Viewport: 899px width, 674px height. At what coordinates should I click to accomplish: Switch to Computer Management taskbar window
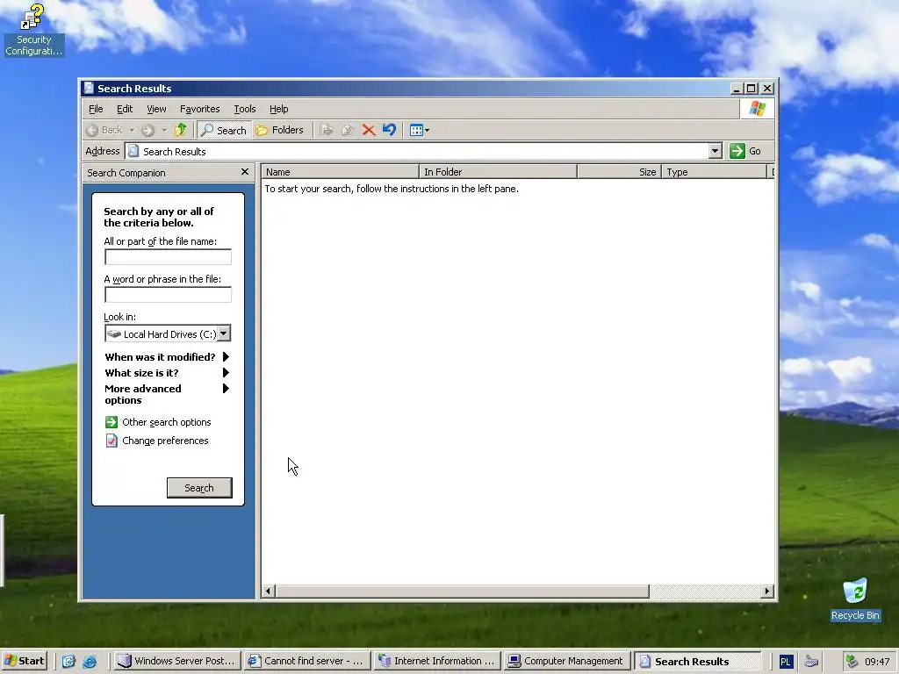point(566,661)
